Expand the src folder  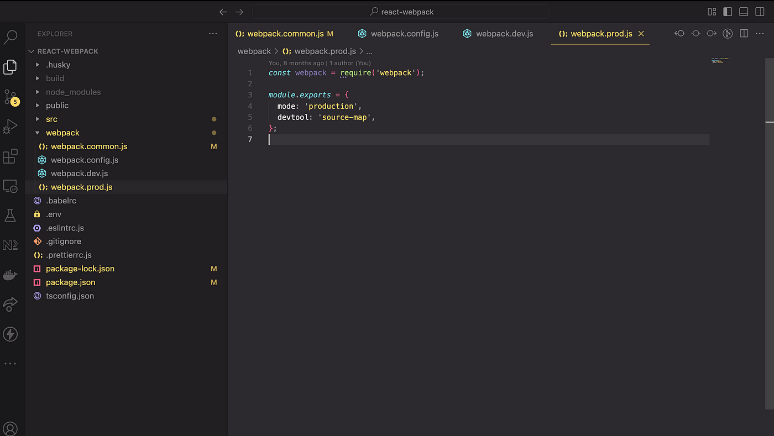[x=126, y=119]
